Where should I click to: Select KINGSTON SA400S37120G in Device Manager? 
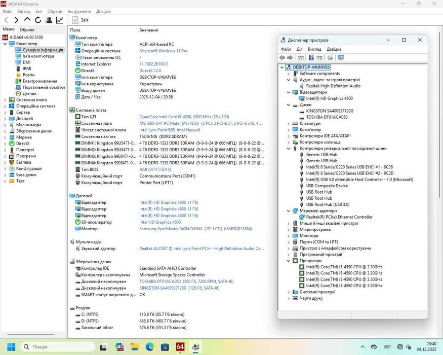330,111
